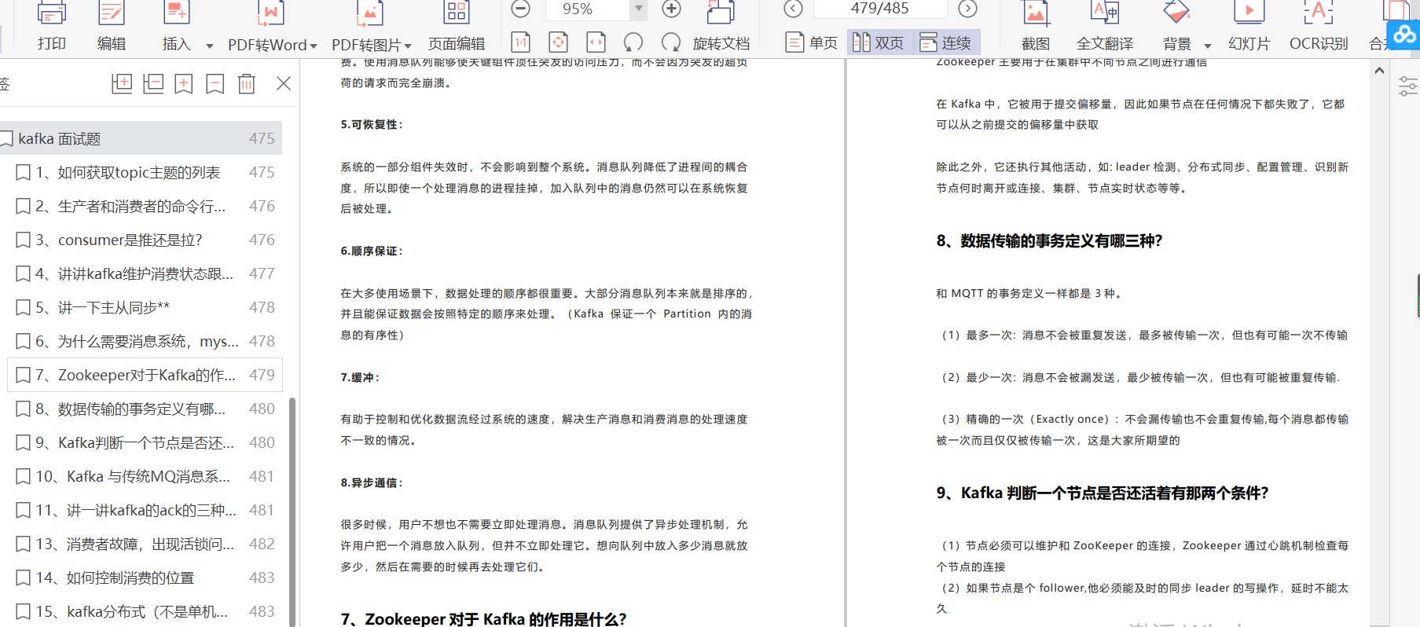Open bookmark '9、Kafka判断一个节点是否还...'
This screenshot has width=1420, height=627.
click(145, 442)
